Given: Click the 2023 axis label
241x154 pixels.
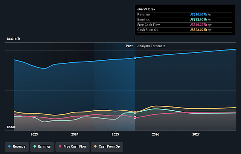Looking at the screenshot, I should coord(34,134).
